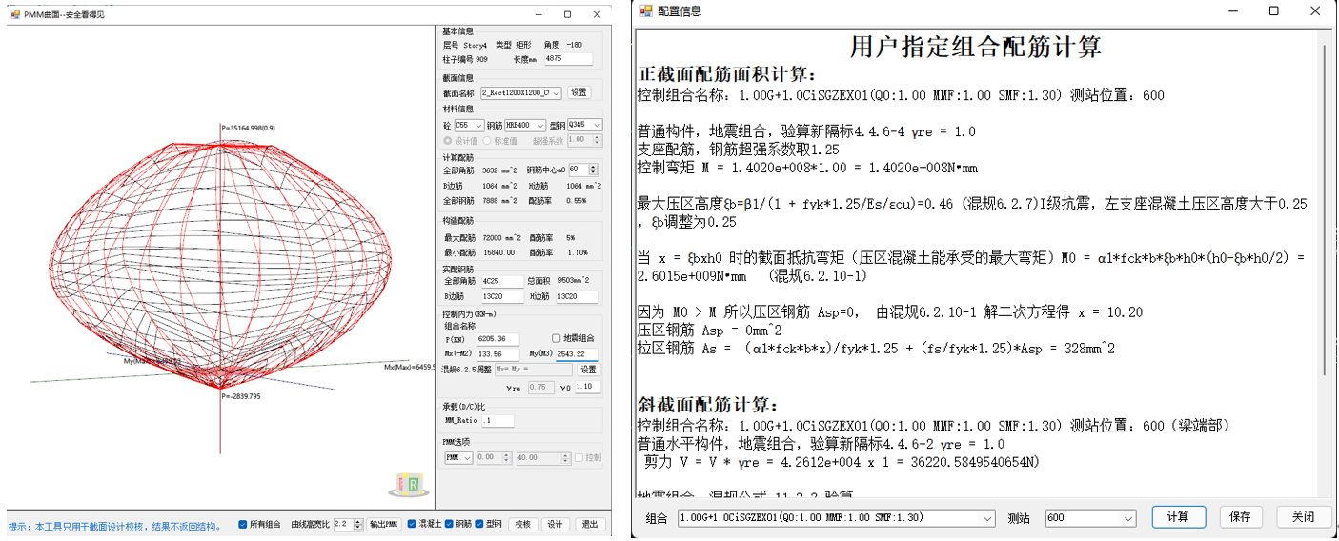
Task: Click the 曲线高宽比 spinner arrows
Action: tap(358, 525)
